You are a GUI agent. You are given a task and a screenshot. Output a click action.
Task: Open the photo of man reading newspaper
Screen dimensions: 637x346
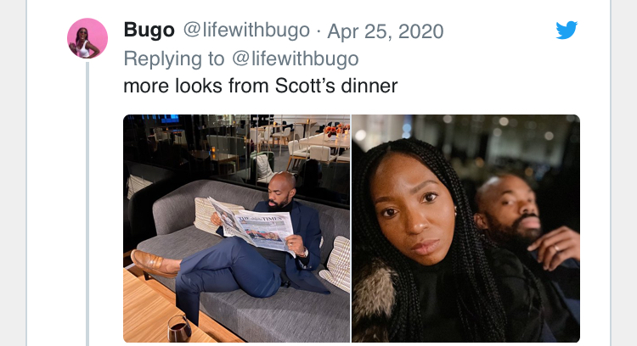tap(237, 228)
